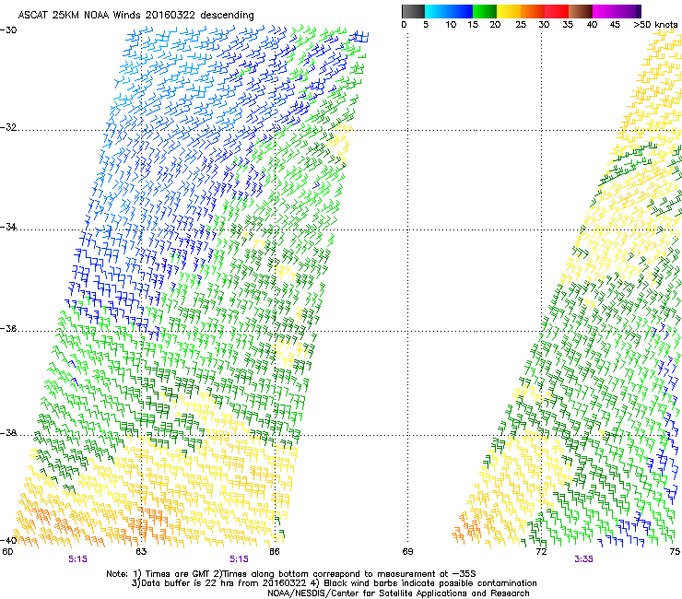Viewport: 682px width, 599px height.
Task: Click the gray 0-5 knots color segment
Action: (x=413, y=11)
